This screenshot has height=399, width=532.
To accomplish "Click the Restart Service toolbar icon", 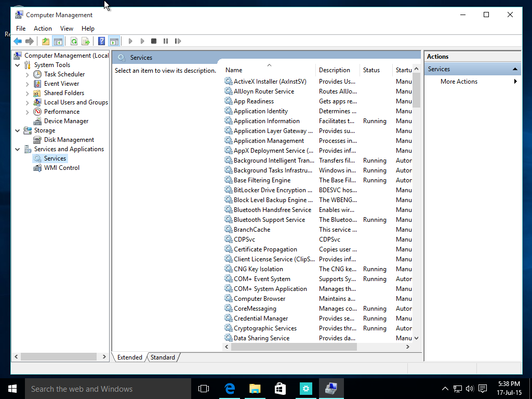I will (178, 41).
